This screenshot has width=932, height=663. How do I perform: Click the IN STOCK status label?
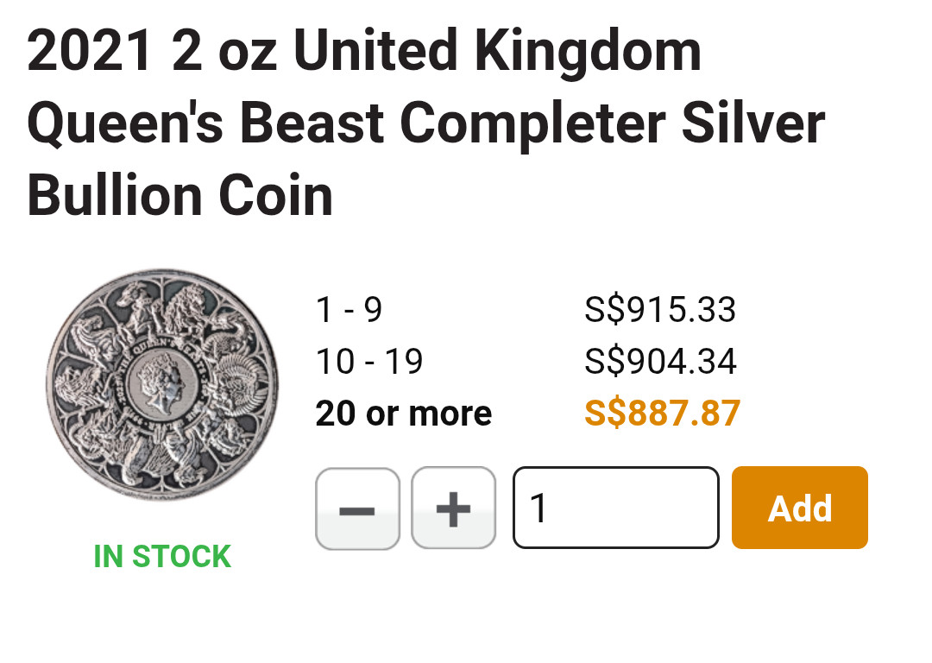click(x=162, y=557)
